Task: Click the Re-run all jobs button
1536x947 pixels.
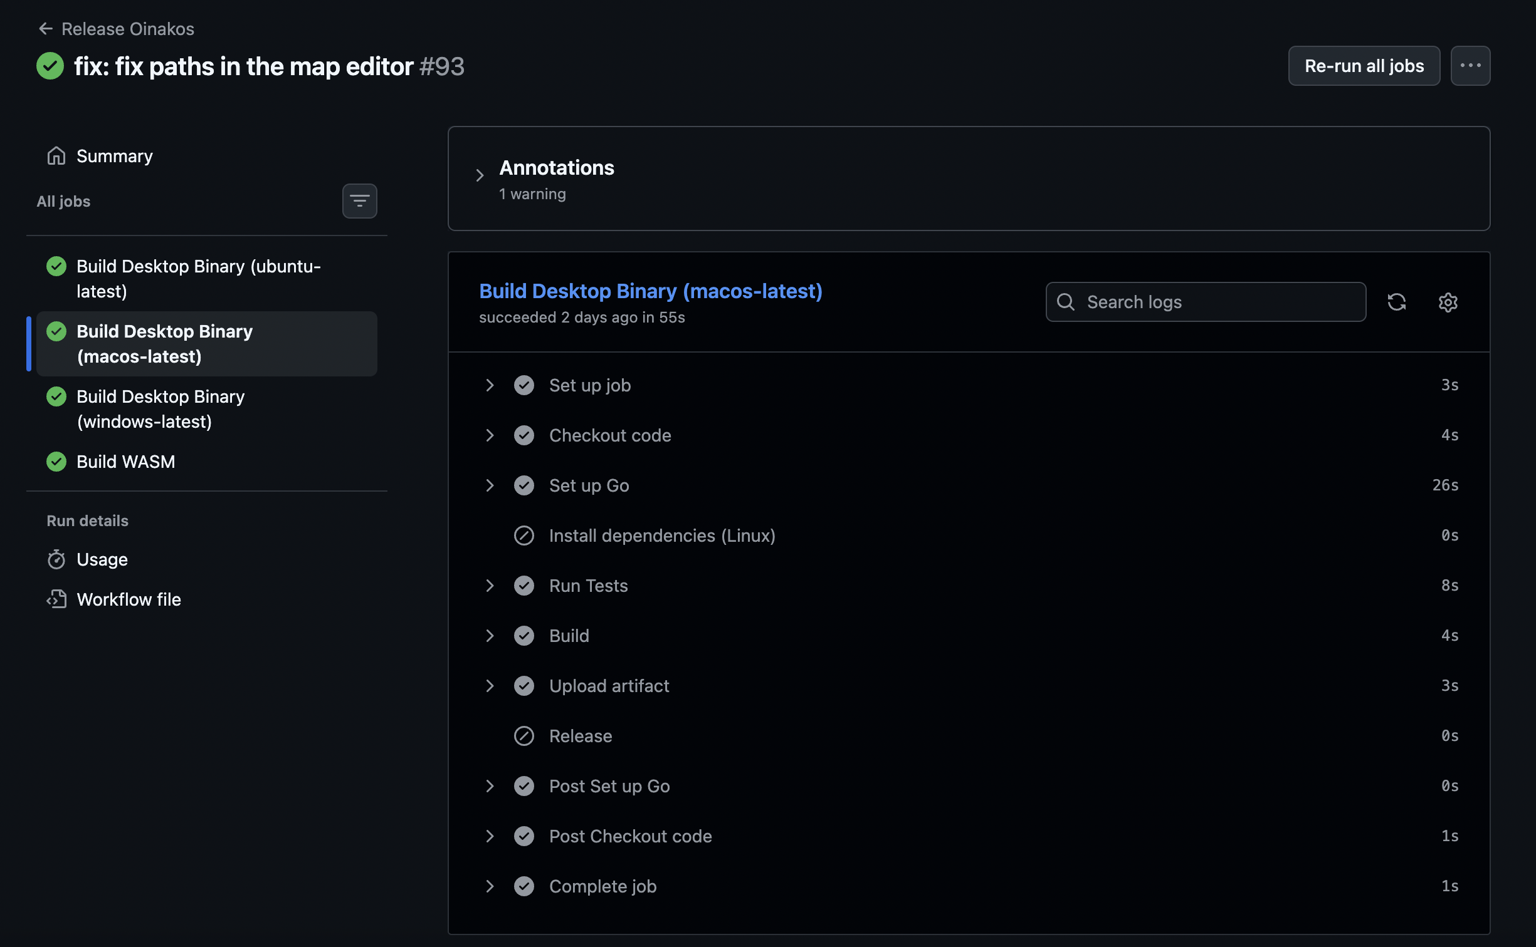Action: tap(1364, 65)
